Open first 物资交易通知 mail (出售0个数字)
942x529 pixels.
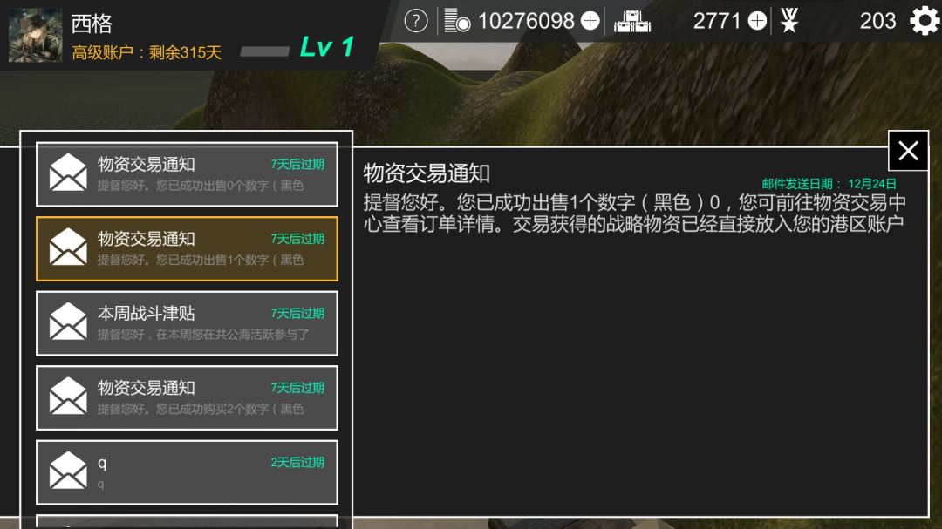pos(187,174)
